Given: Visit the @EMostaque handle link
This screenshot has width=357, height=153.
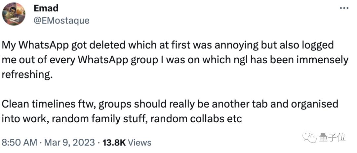Looking at the screenshot, I should click(x=61, y=20).
